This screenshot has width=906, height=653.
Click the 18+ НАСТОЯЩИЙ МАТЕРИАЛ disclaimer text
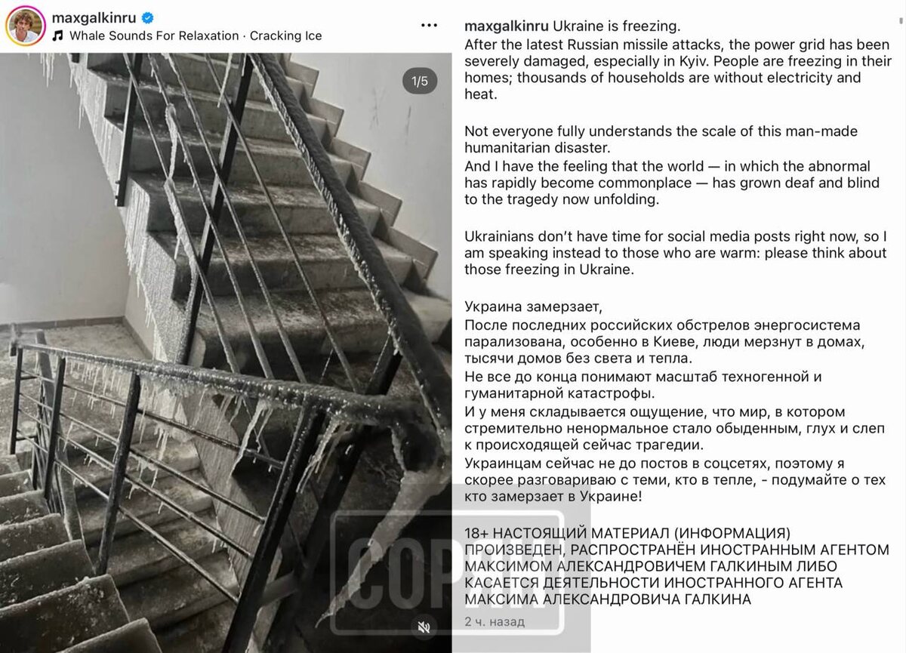[x=677, y=565]
